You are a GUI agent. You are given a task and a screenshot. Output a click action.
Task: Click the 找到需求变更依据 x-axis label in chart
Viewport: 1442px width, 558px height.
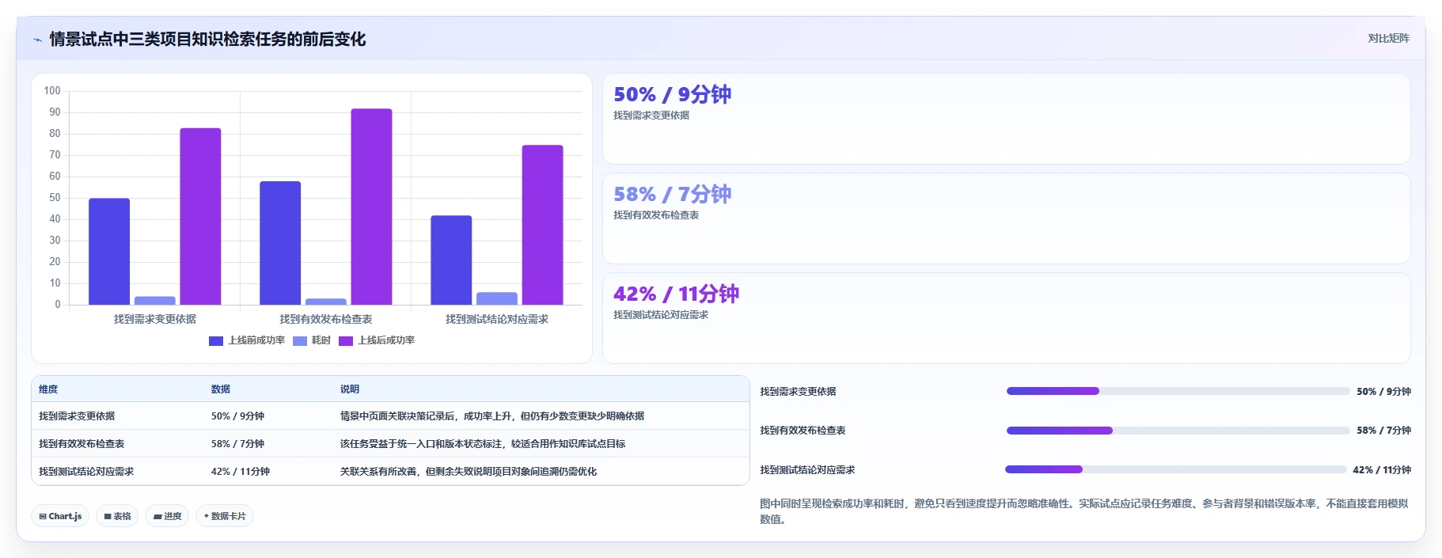[x=155, y=319]
